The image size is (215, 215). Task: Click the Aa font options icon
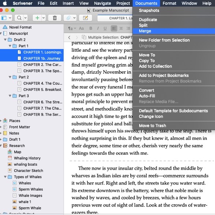tap(81, 28)
